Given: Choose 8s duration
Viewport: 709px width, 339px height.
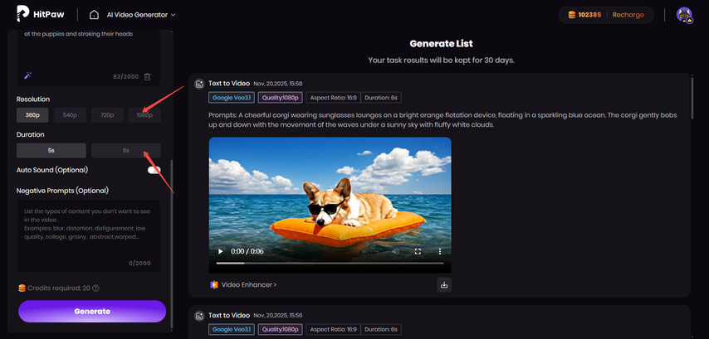Looking at the screenshot, I should tap(125, 150).
